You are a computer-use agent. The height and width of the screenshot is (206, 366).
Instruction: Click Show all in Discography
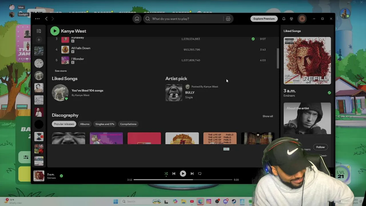pos(268,116)
